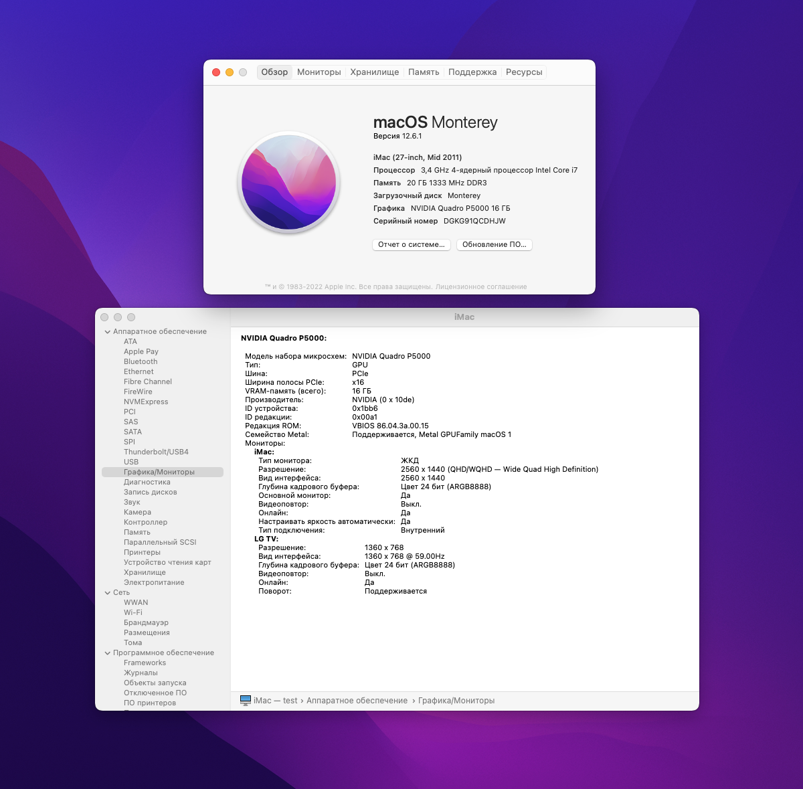Open the Лицензионное соглашение link

[481, 287]
